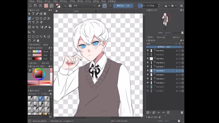This screenshot has height=123, width=219.
Task: Hide the layer ending in 9
Action: point(148,58)
